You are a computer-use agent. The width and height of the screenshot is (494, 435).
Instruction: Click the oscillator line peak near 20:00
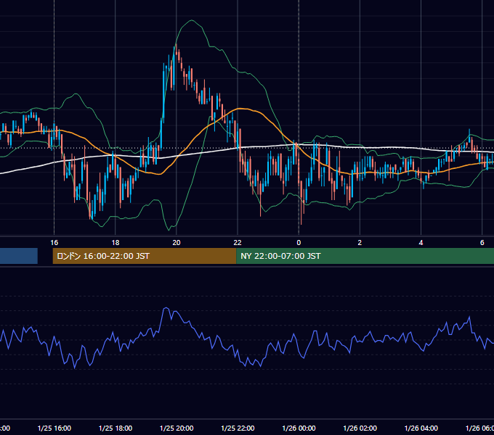point(166,308)
